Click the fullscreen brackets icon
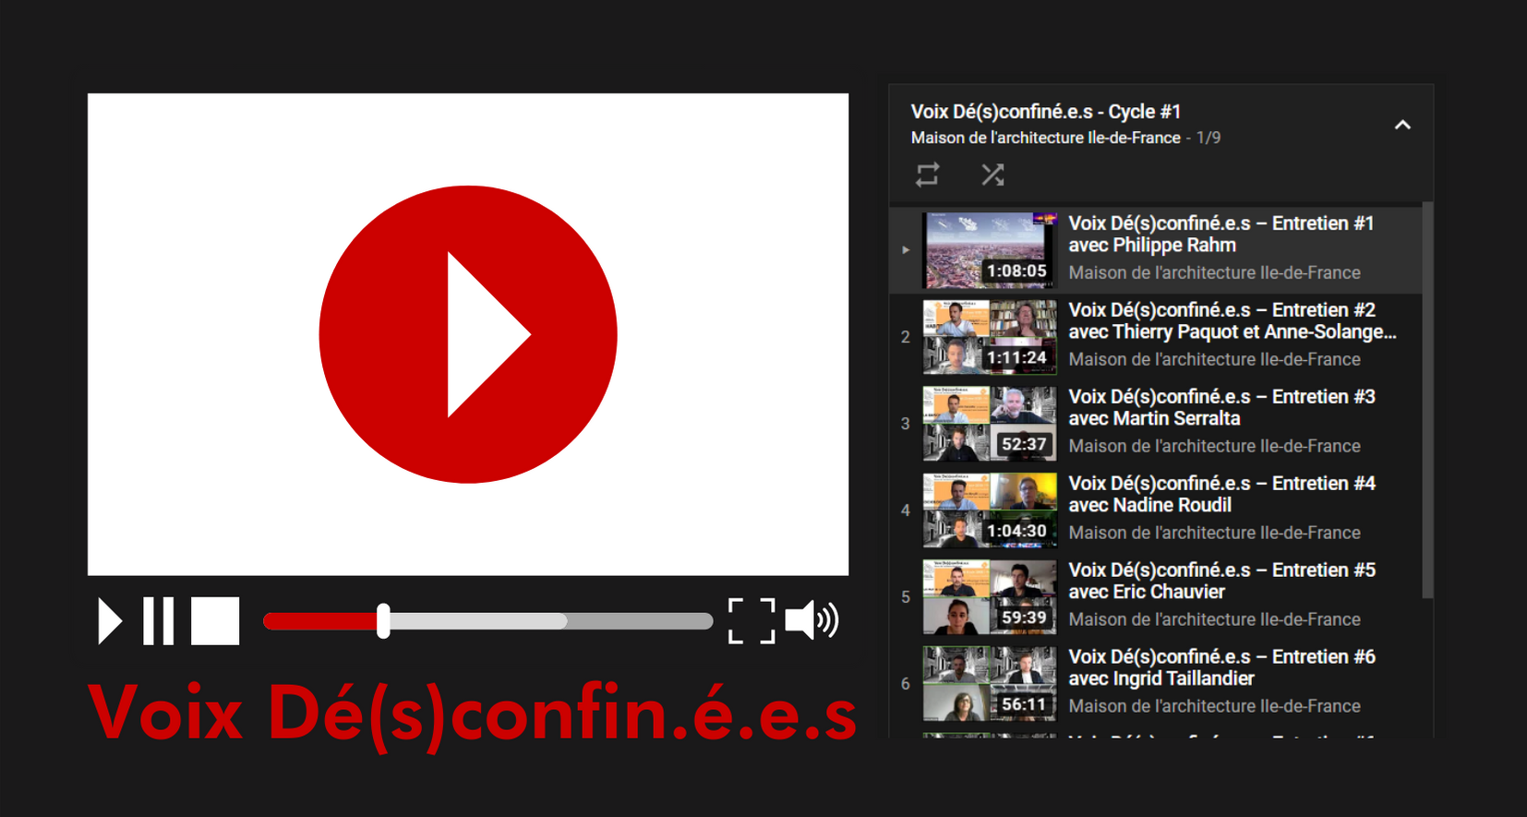The height and width of the screenshot is (817, 1527). pos(751,620)
